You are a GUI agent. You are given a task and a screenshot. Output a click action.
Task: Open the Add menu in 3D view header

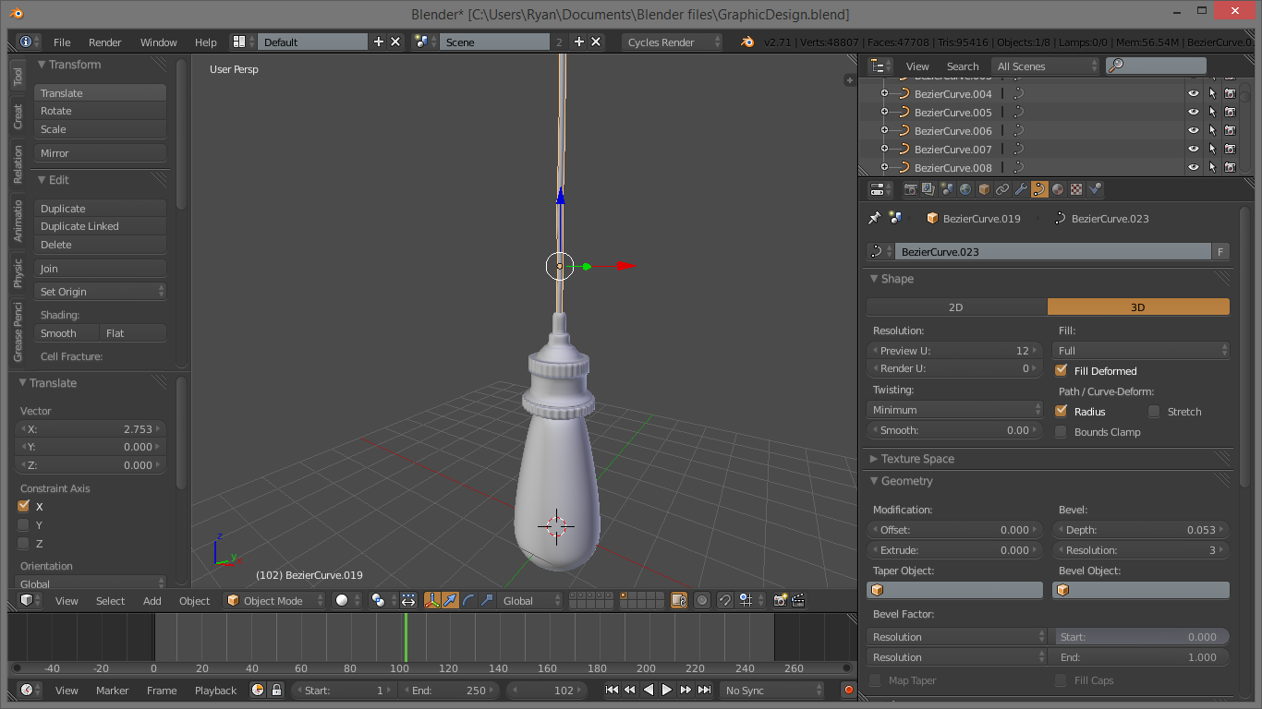pyautogui.click(x=152, y=600)
